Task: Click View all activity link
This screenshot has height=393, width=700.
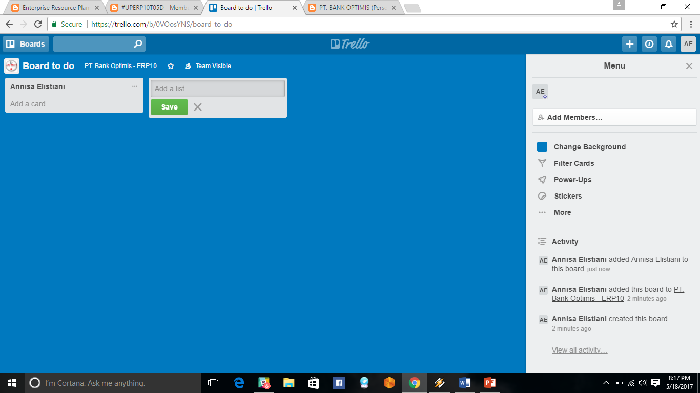Action: pos(580,350)
